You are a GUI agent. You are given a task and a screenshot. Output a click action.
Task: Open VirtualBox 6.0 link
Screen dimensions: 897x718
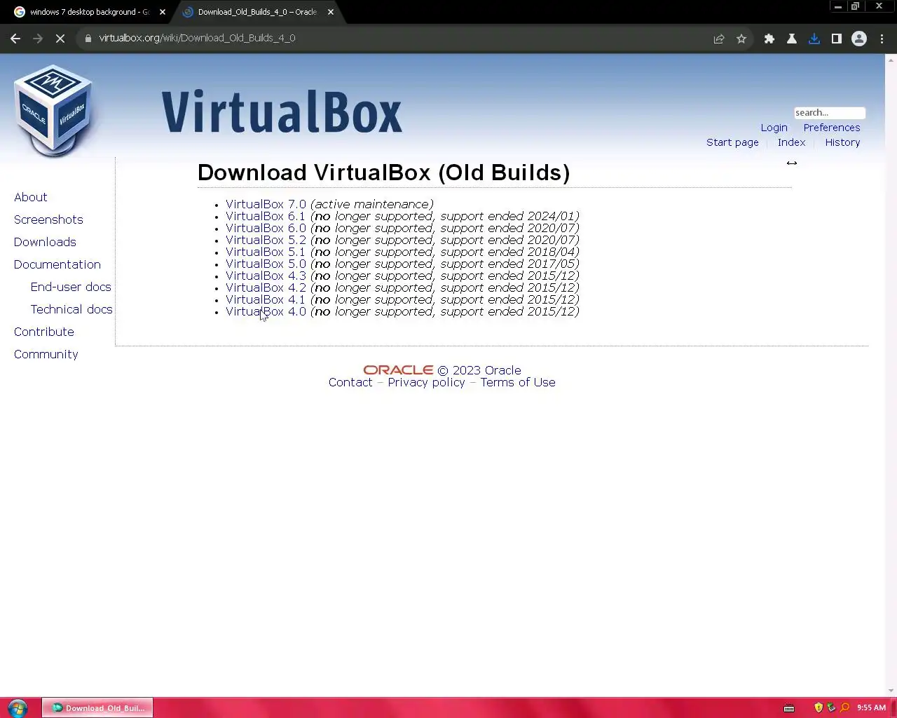pyautogui.click(x=266, y=229)
